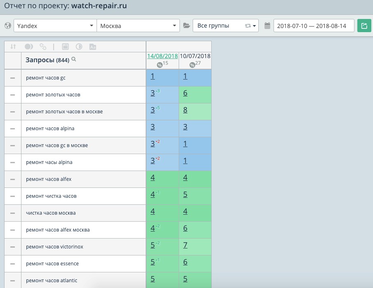Image resolution: width=373 pixels, height=288 pixels.
Task: Click the dash icon for ремонт часов essence
Action: click(x=13, y=264)
